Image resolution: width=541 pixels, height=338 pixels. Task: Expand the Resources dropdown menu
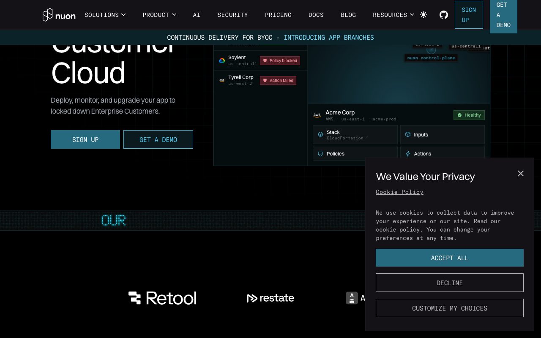[393, 15]
